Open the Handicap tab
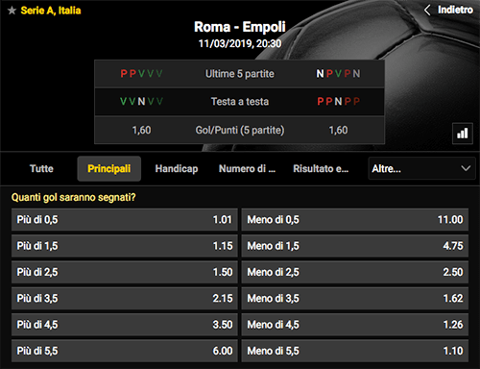Viewport: 480px width, 369px height. [x=177, y=168]
